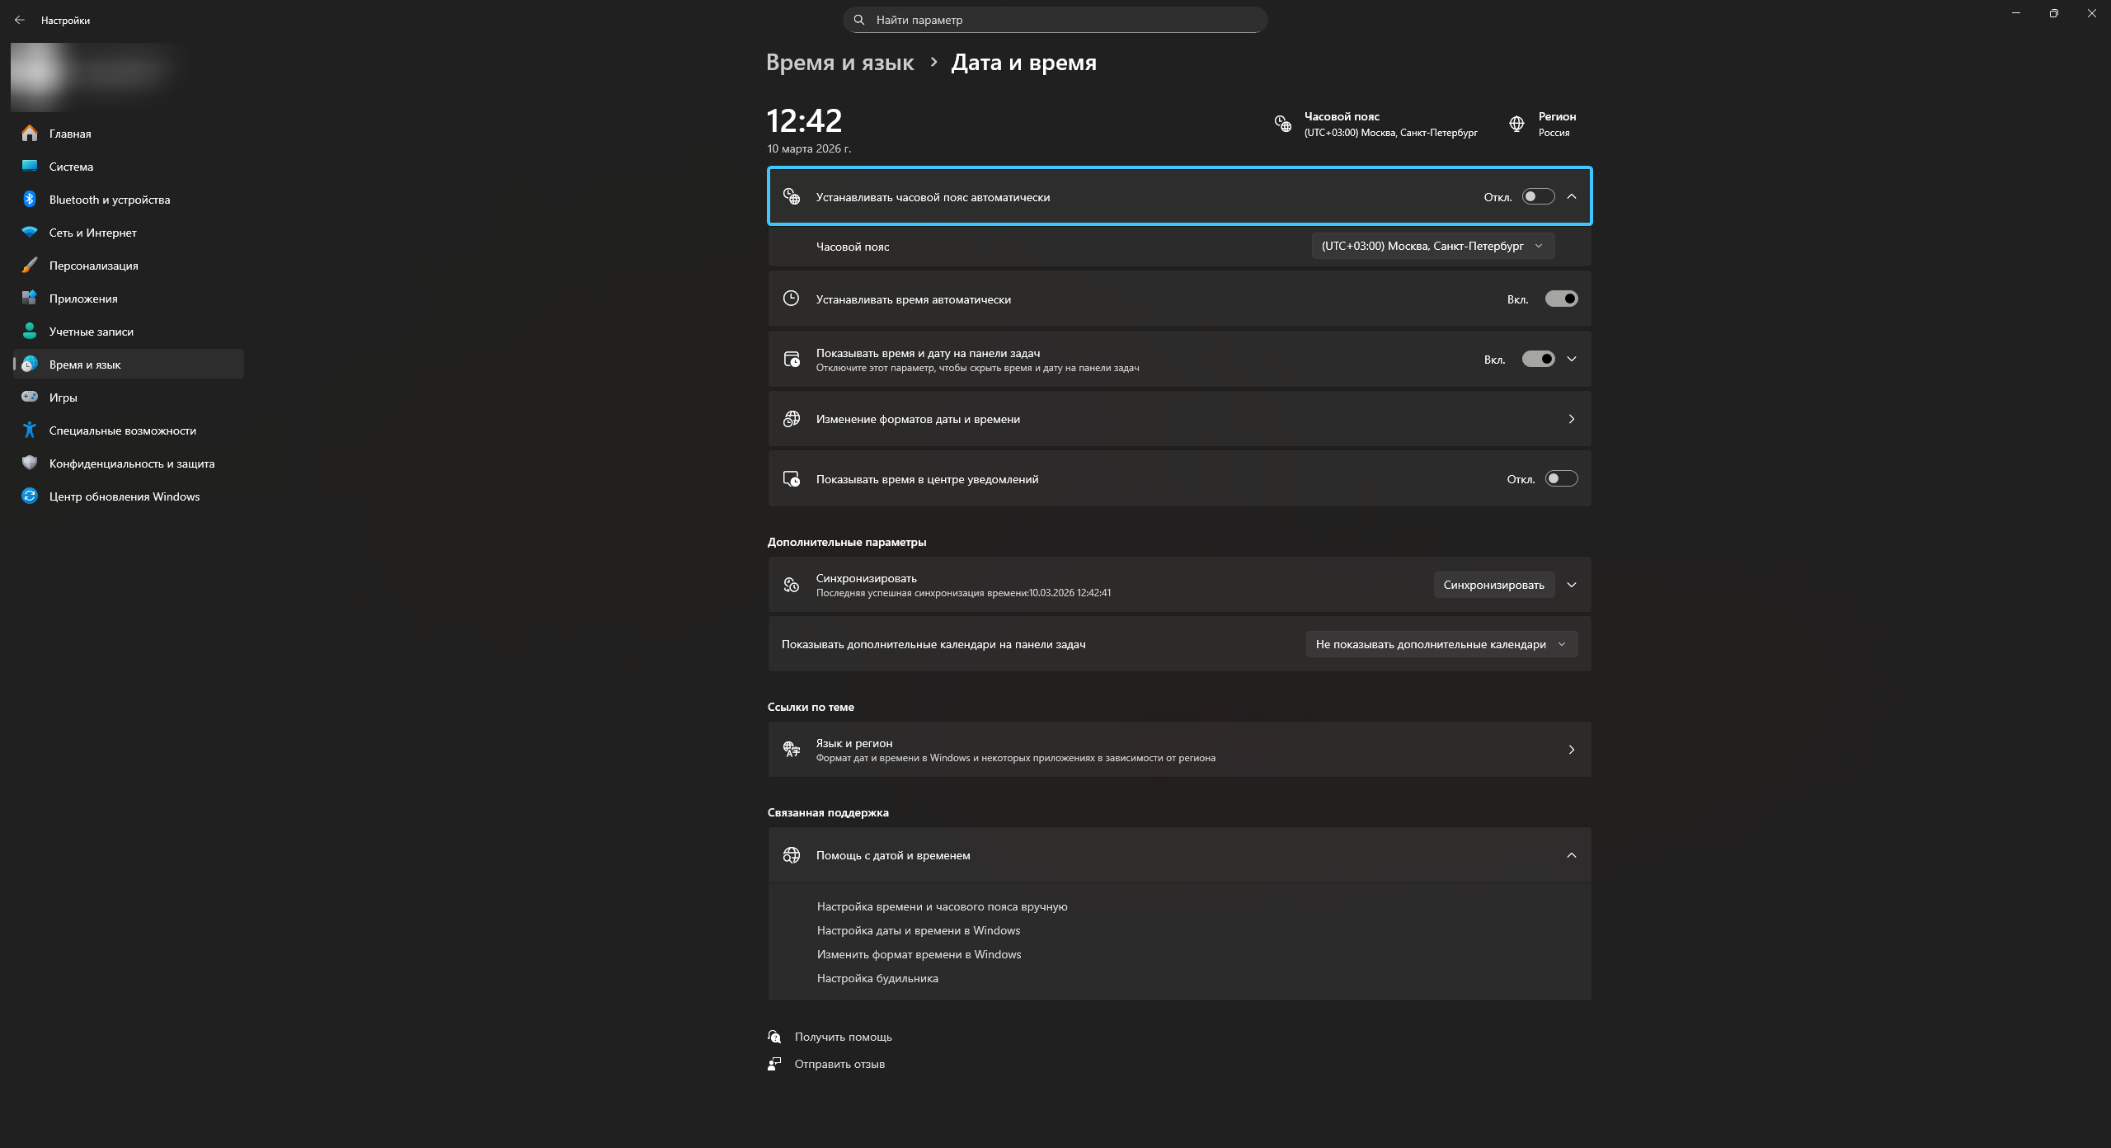Screen dimensions: 2111x1148
Task: Click the Region globe icon in header
Action: [x=1516, y=124]
